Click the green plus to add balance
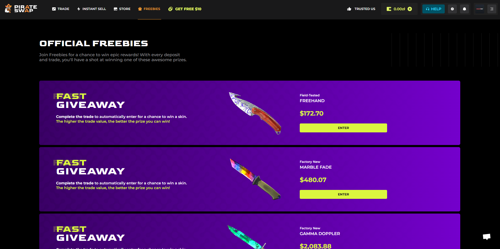This screenshot has height=249, width=500. (410, 9)
